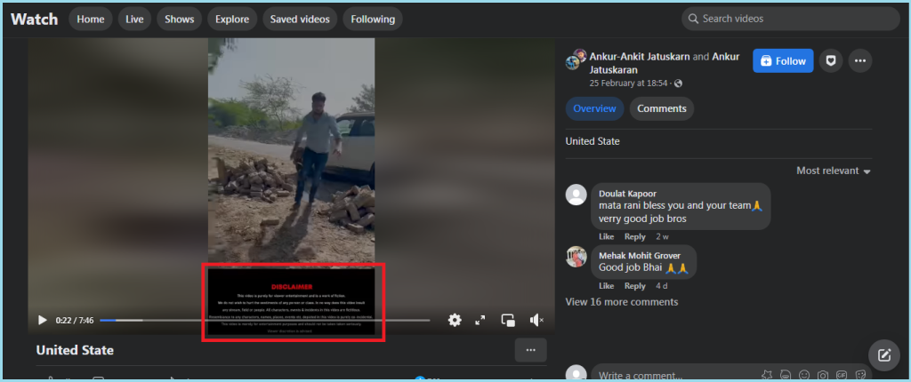The width and height of the screenshot is (911, 382).
Task: Save video with bookmark icon
Action: pyautogui.click(x=831, y=61)
